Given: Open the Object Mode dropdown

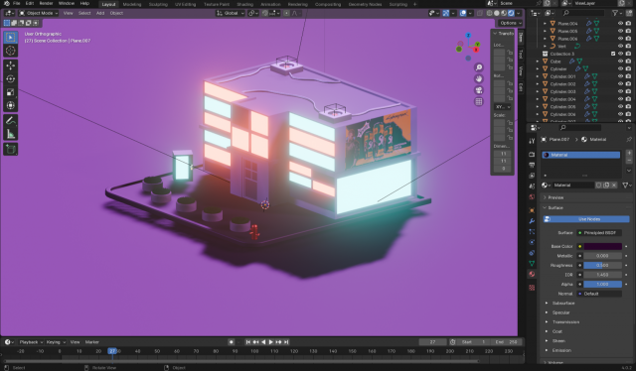Looking at the screenshot, I should pos(39,13).
